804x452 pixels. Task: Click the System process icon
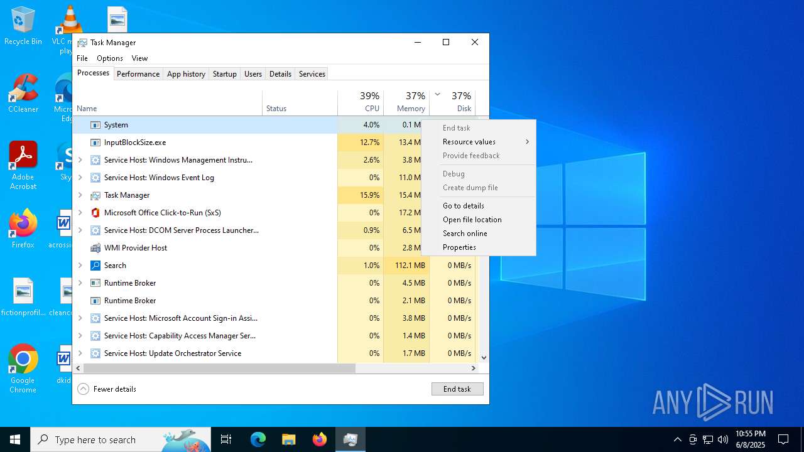coord(95,125)
